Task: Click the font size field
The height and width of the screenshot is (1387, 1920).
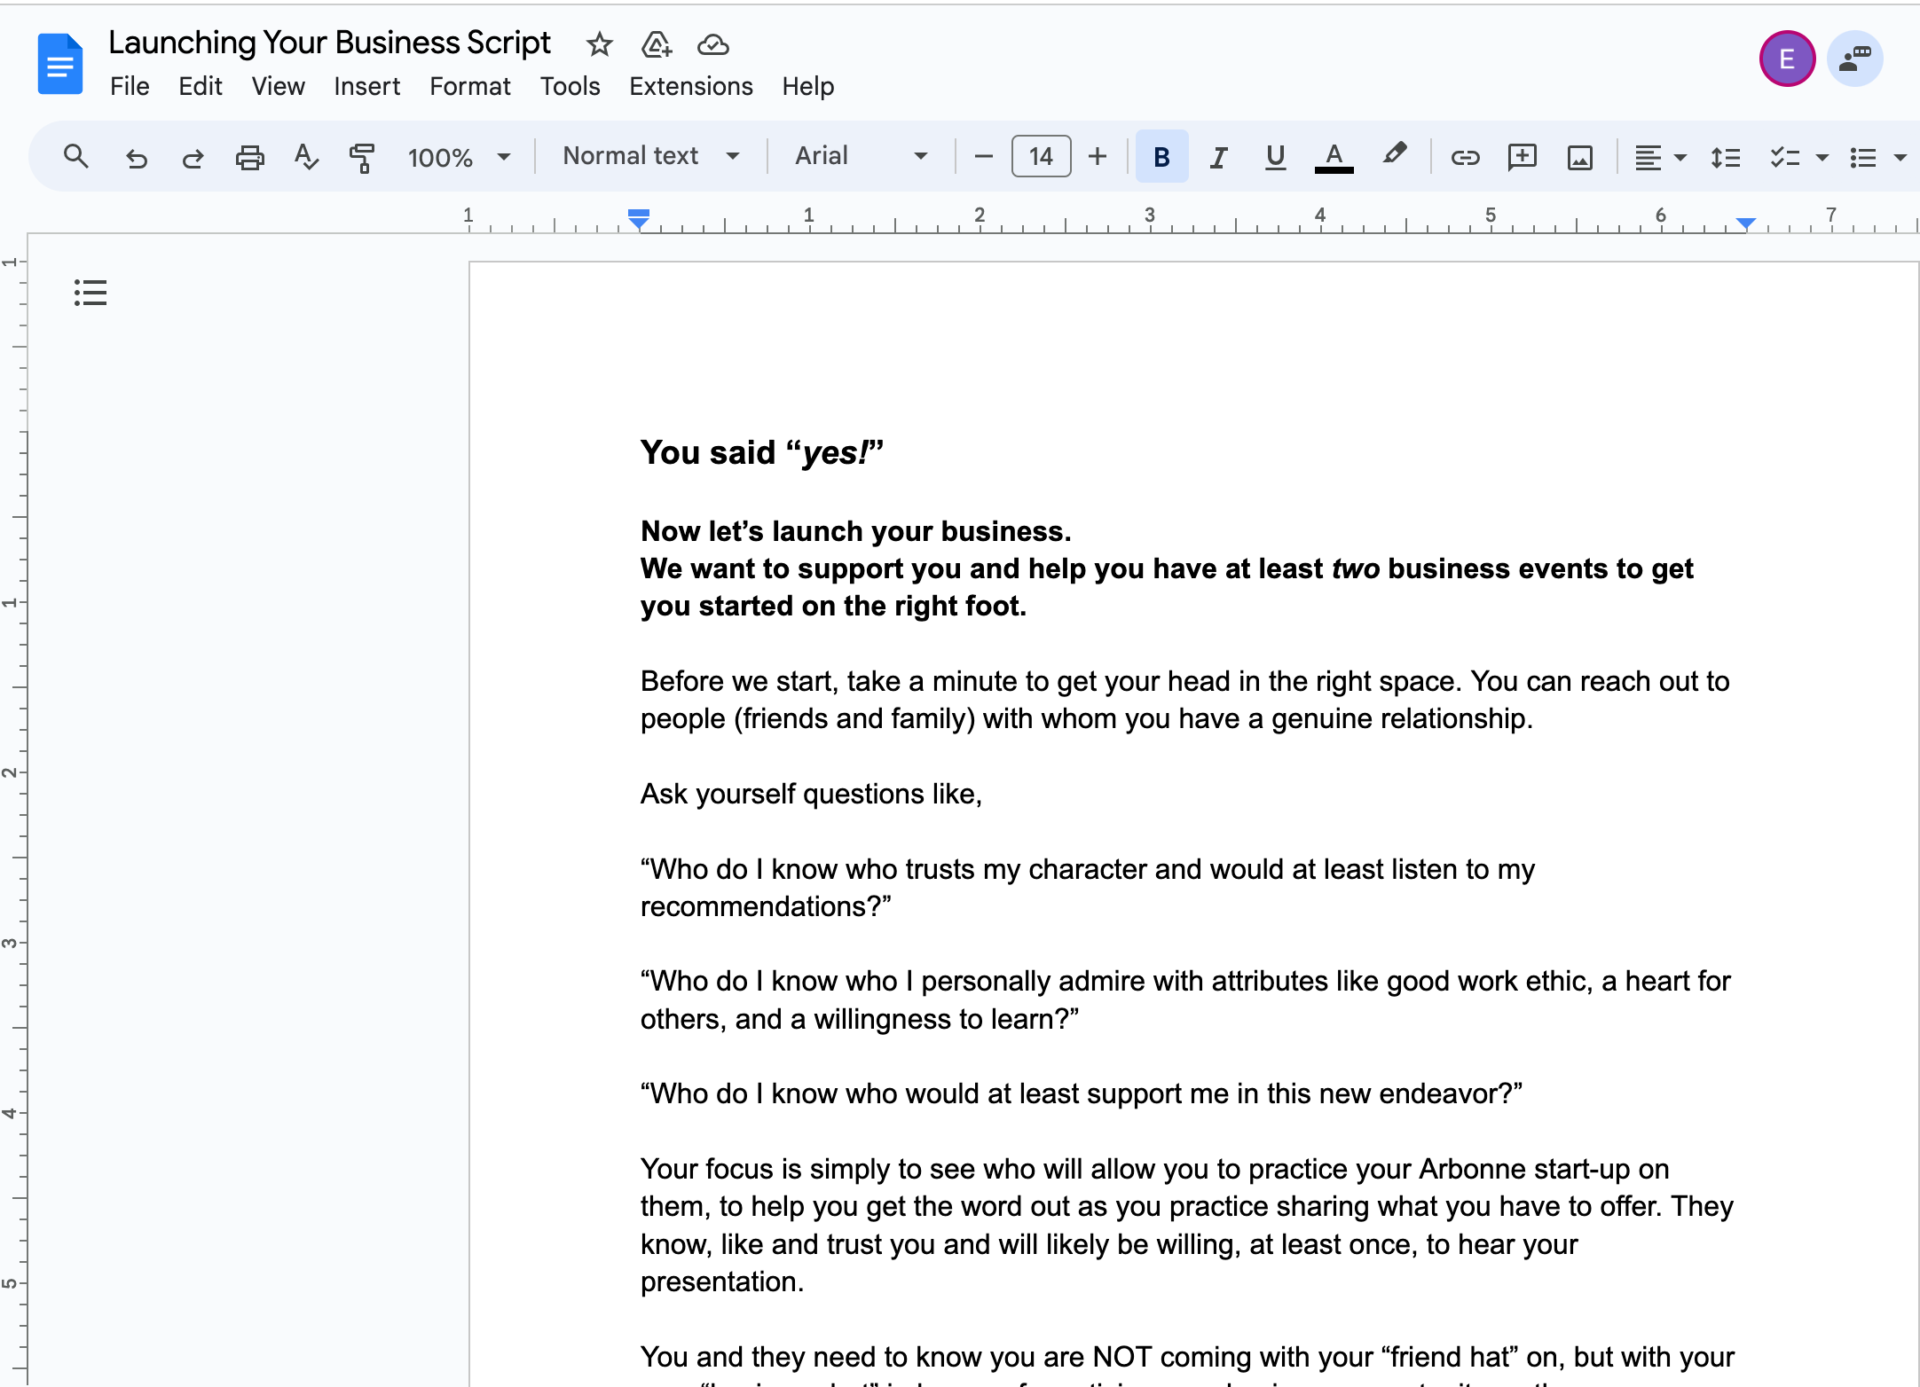Action: tap(1041, 157)
